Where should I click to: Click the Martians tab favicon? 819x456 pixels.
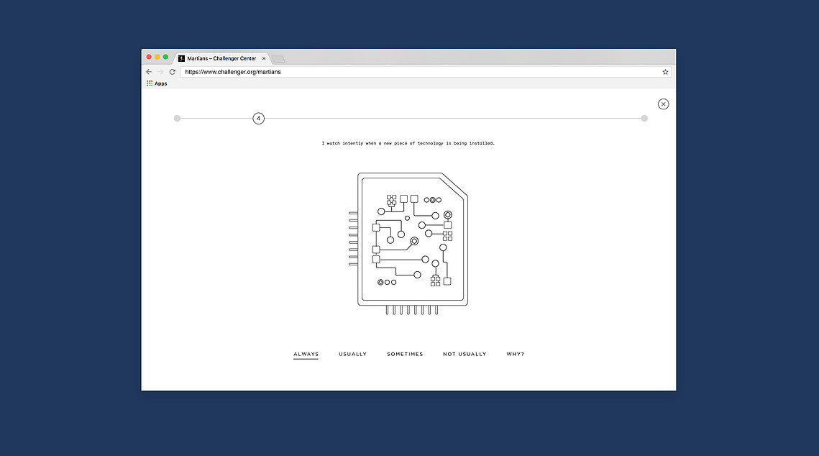[181, 58]
